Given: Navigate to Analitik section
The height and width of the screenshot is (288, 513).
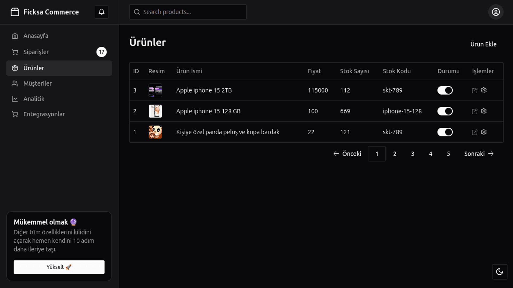Looking at the screenshot, I should [34, 99].
